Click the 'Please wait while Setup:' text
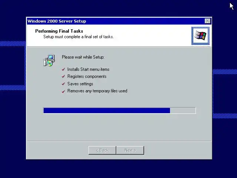Viewport: 237px width, 178px height. (x=83, y=57)
